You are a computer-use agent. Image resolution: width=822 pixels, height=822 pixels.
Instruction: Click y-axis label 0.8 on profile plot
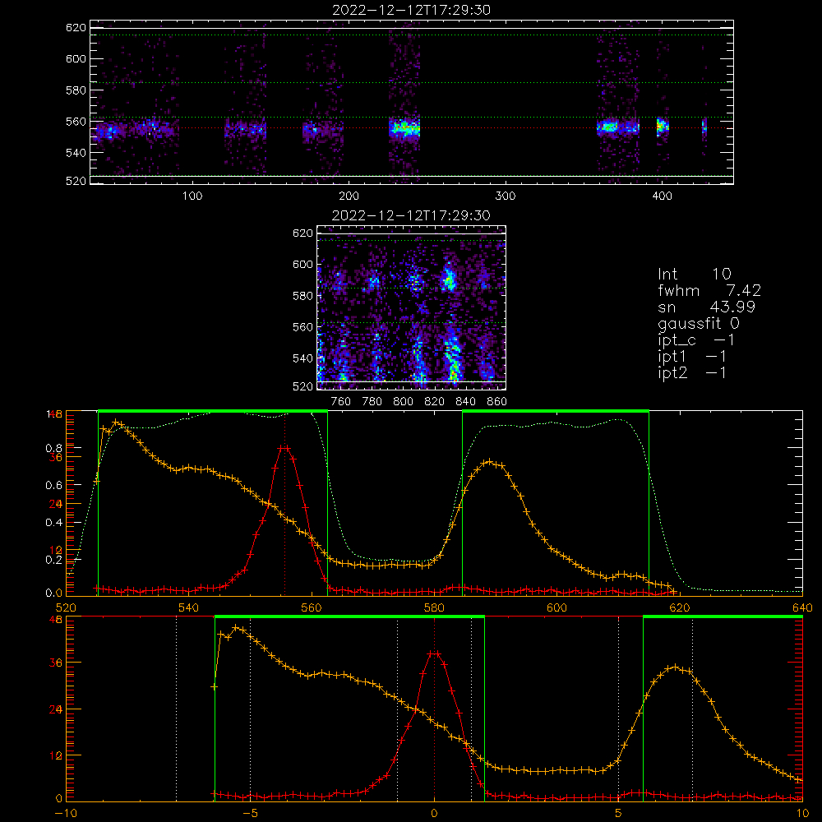[x=53, y=448]
